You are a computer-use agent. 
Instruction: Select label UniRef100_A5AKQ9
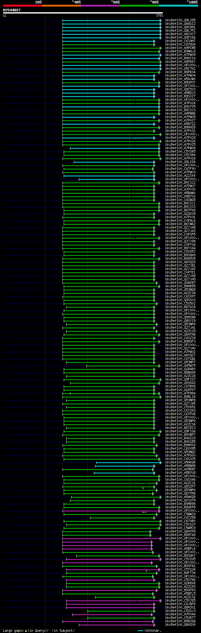180,497
